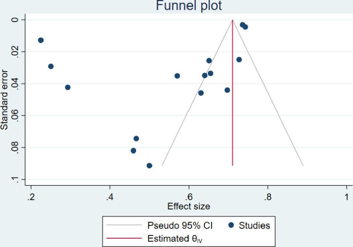Select the lowest study point near 0.5
The image size is (353, 247).
point(149,166)
